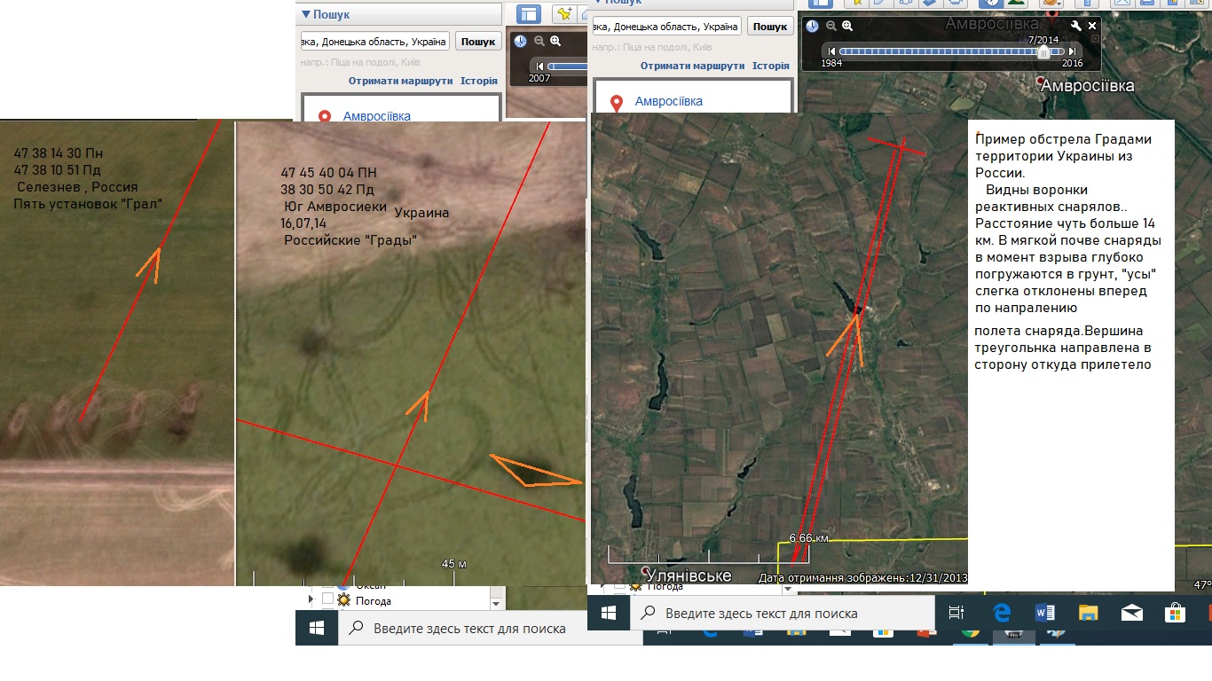Screen dimensions: 1212x681
Task: Open Історія link in right window
Action: point(771,66)
